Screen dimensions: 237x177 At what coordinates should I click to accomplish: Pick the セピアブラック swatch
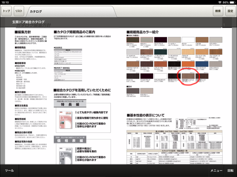point(161,40)
